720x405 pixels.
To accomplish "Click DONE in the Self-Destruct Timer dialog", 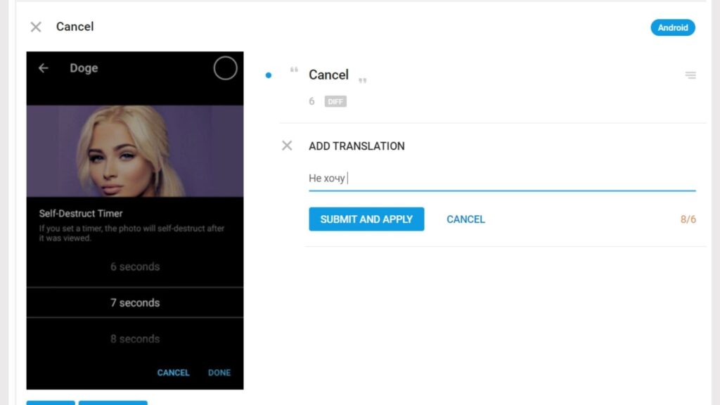I will [219, 373].
